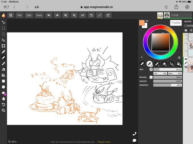
Task: Adjust the stabilizer slider
Action: 167,85
